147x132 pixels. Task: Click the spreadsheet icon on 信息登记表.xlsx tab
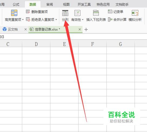[x=32, y=29]
